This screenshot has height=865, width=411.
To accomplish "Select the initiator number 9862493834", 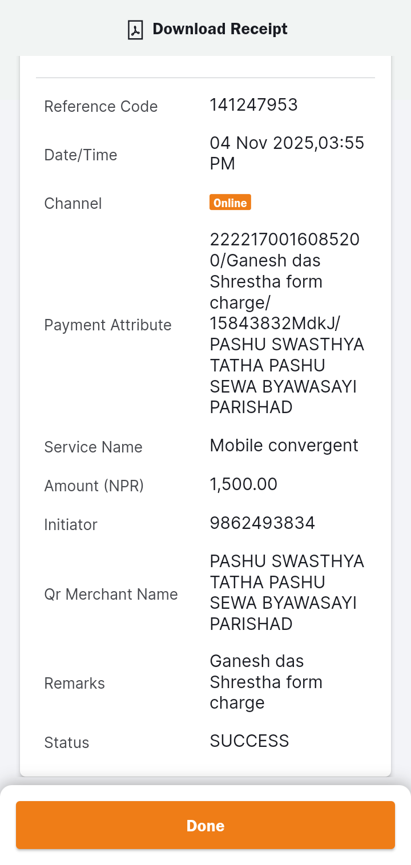I will [x=262, y=523].
